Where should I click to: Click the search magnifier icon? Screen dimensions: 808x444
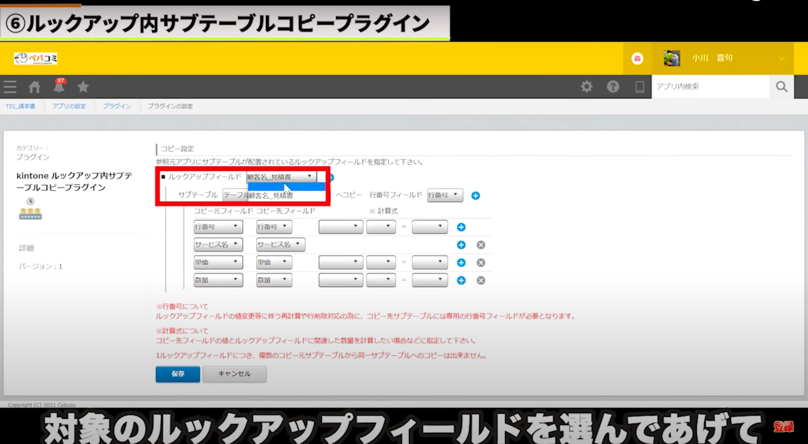click(x=782, y=86)
